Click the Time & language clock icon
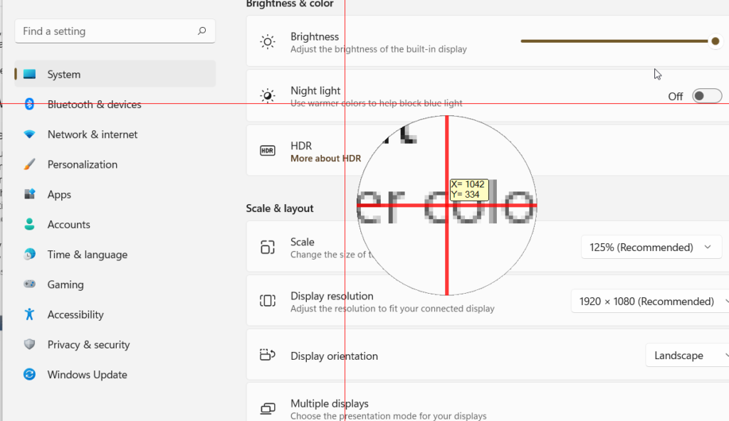The width and height of the screenshot is (729, 421). click(x=29, y=254)
